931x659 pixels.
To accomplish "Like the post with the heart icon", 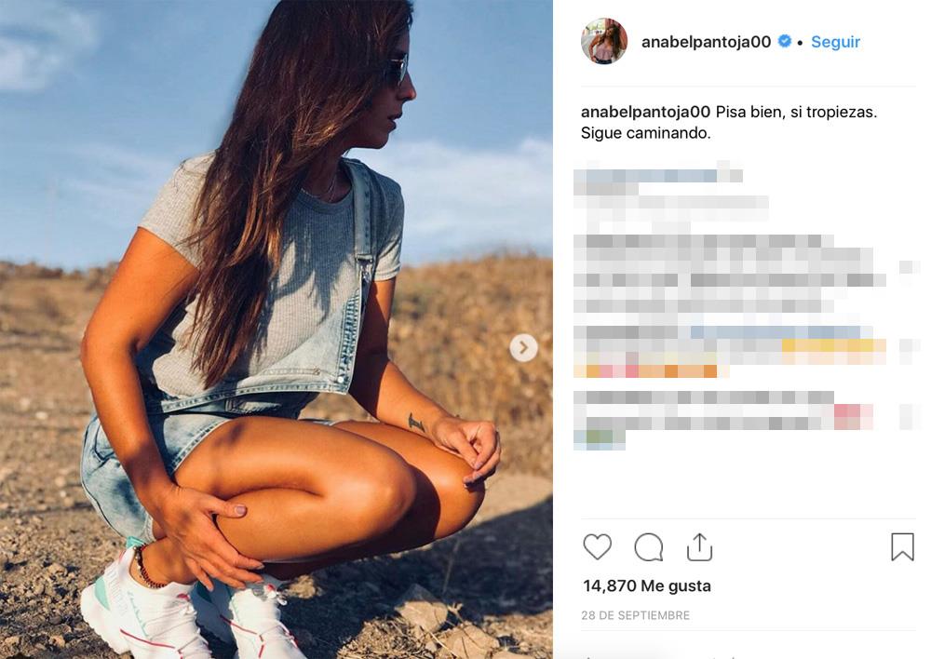I will pyautogui.click(x=597, y=546).
